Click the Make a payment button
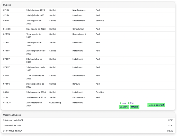177x136 pixels. click(156, 105)
